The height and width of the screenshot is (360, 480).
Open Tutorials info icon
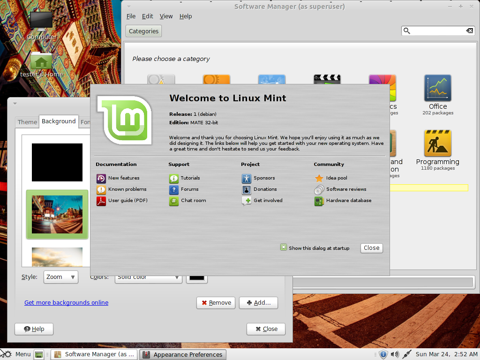click(x=173, y=179)
